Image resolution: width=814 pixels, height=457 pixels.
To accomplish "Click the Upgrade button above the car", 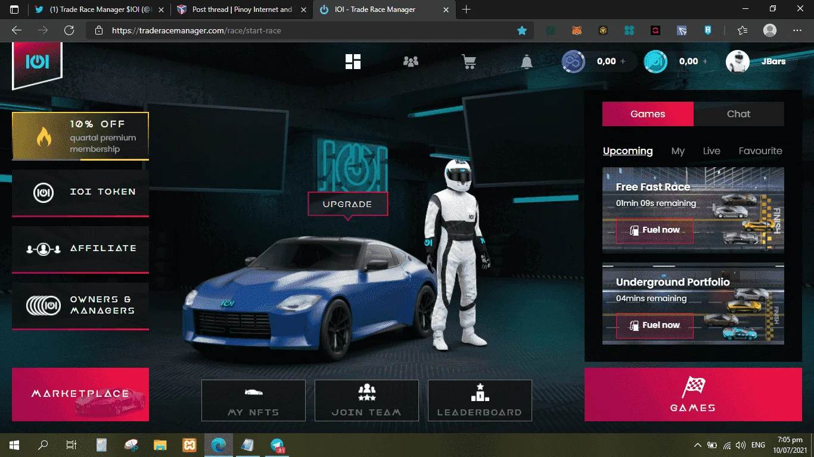I will [x=347, y=204].
